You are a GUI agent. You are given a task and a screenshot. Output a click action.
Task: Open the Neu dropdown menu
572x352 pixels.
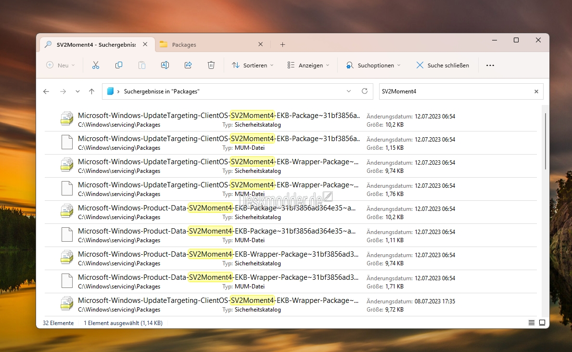[x=61, y=65]
